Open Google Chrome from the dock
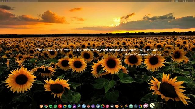The image size is (195, 109). [x=46, y=106]
